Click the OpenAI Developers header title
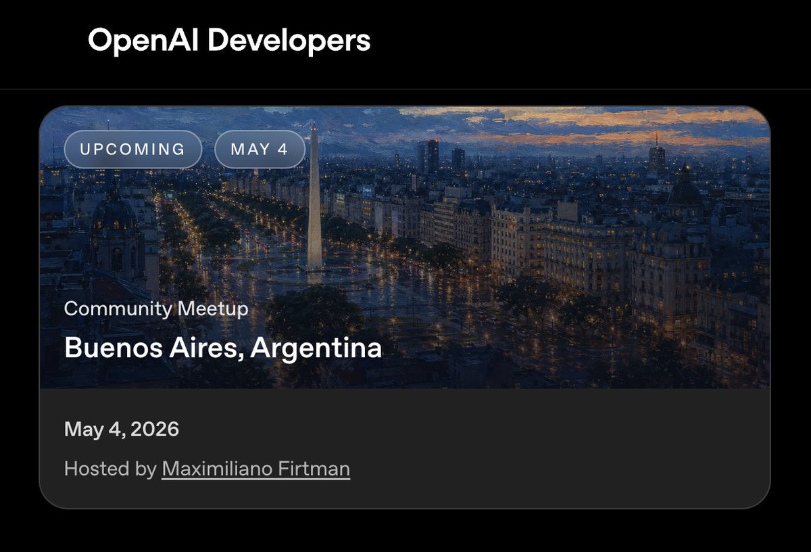The width and height of the screenshot is (811, 552). [x=229, y=41]
